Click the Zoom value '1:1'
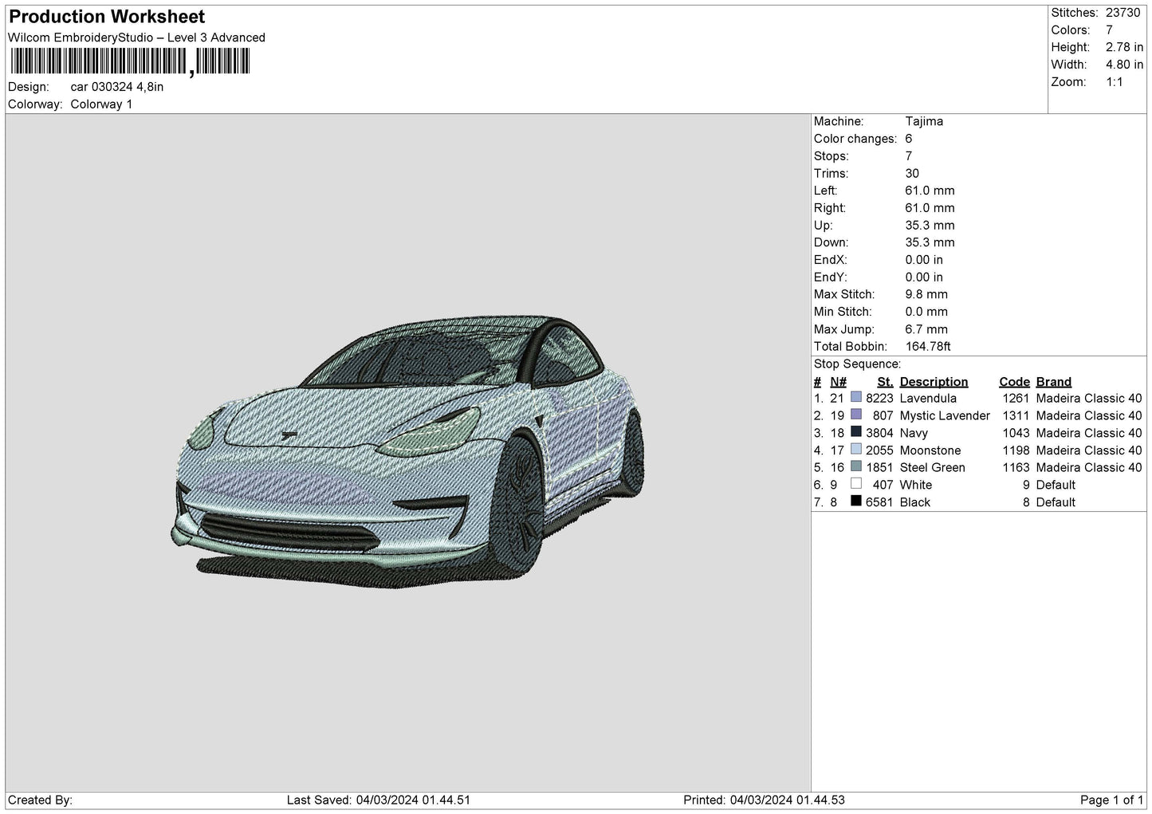The height and width of the screenshot is (814, 1152). [1115, 82]
